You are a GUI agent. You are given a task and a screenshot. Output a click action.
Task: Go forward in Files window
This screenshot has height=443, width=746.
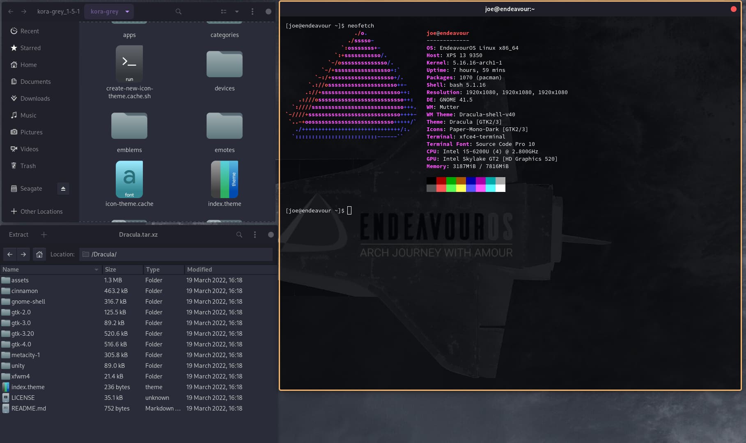[24, 12]
